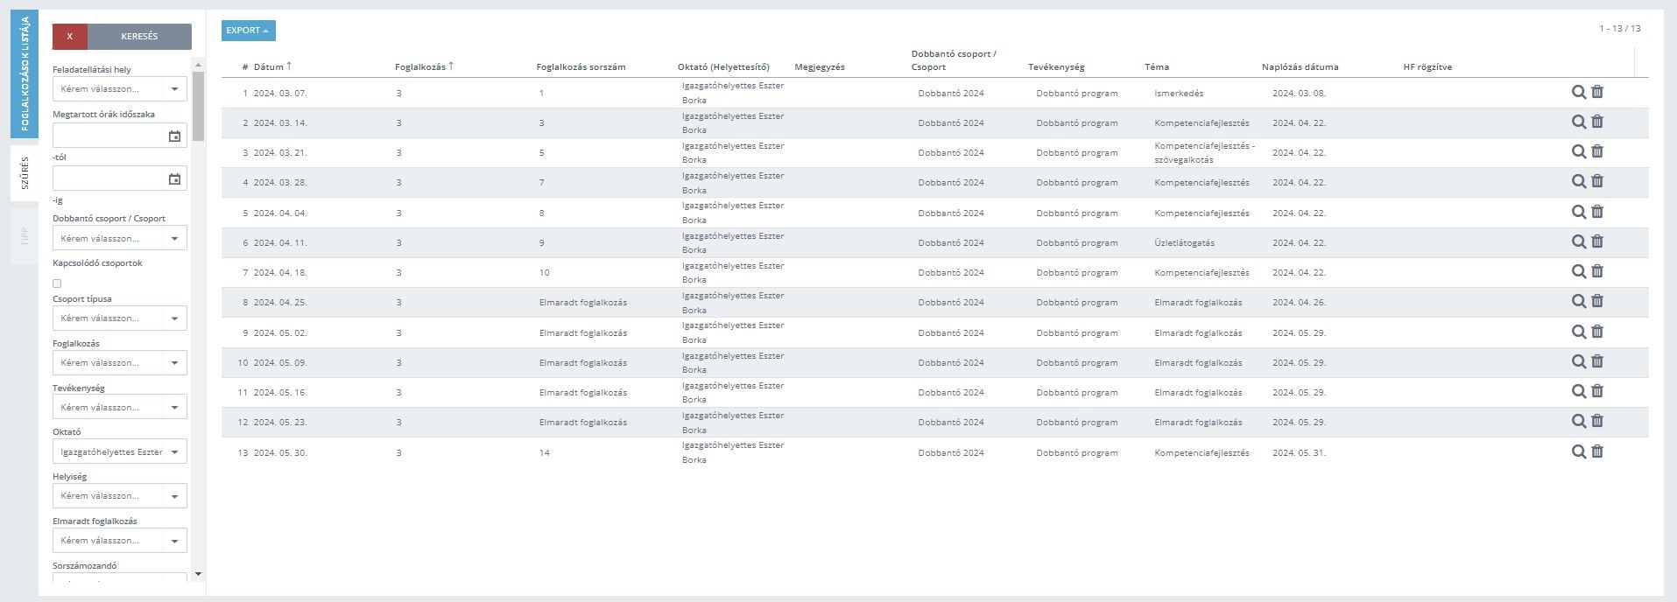View details of row 2024. 05. 23.
Viewport: 1677px width, 602px height.
pyautogui.click(x=1579, y=421)
